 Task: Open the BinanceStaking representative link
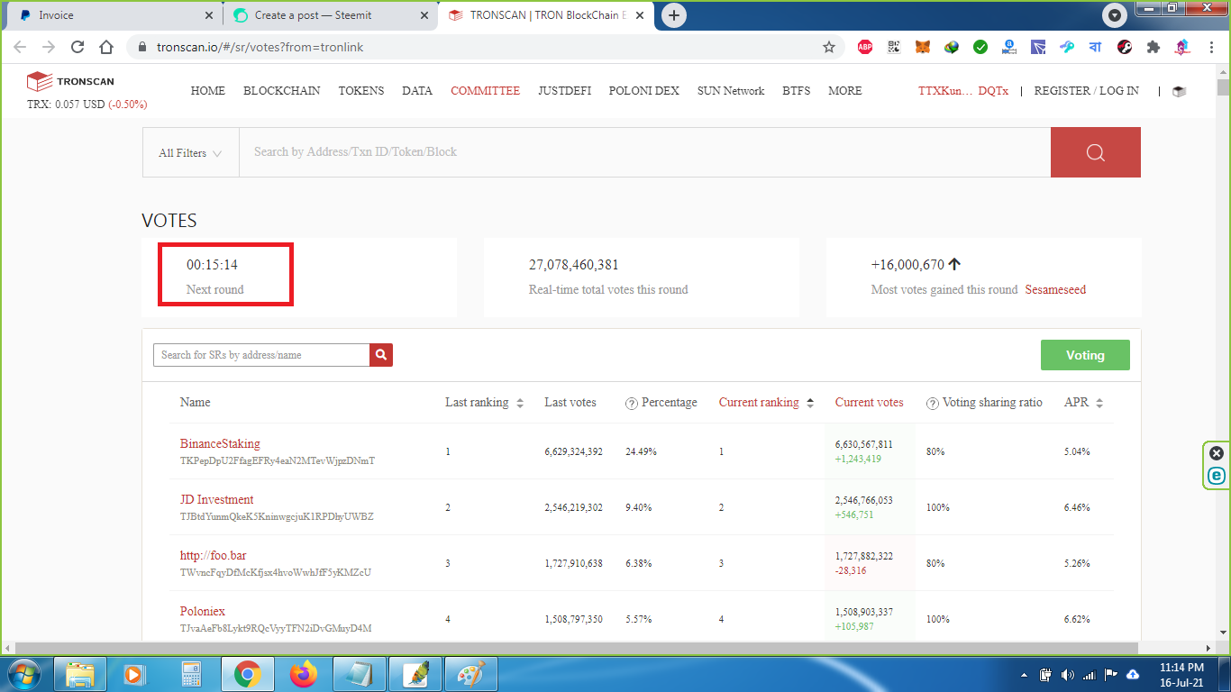click(220, 443)
